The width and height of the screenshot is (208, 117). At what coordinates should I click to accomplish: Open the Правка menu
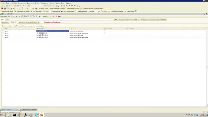point(8,3)
